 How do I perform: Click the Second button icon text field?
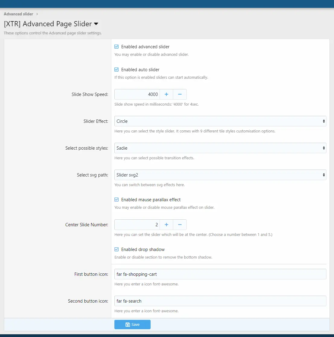[220, 301]
